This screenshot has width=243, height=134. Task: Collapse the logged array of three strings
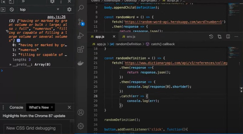tap(7, 31)
